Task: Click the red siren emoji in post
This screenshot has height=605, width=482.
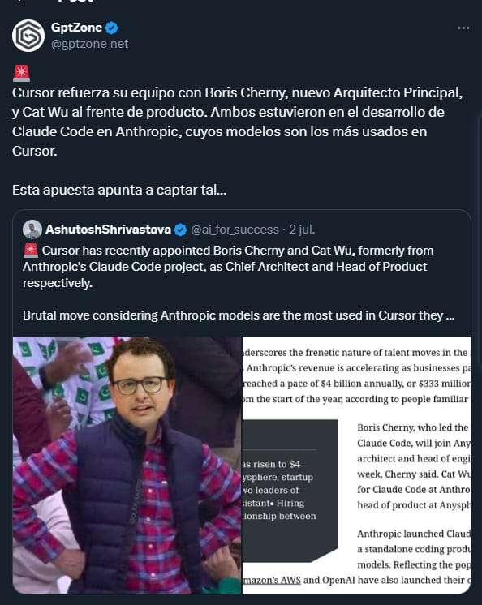Action: tap(21, 73)
